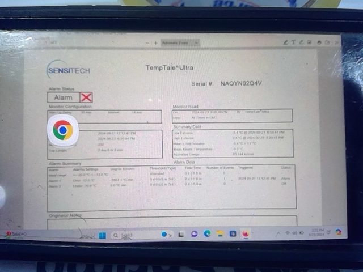The height and width of the screenshot is (272, 363).
Task: Click the 2024-09-23 6:20:04 PM stop time
Action: coord(116,139)
